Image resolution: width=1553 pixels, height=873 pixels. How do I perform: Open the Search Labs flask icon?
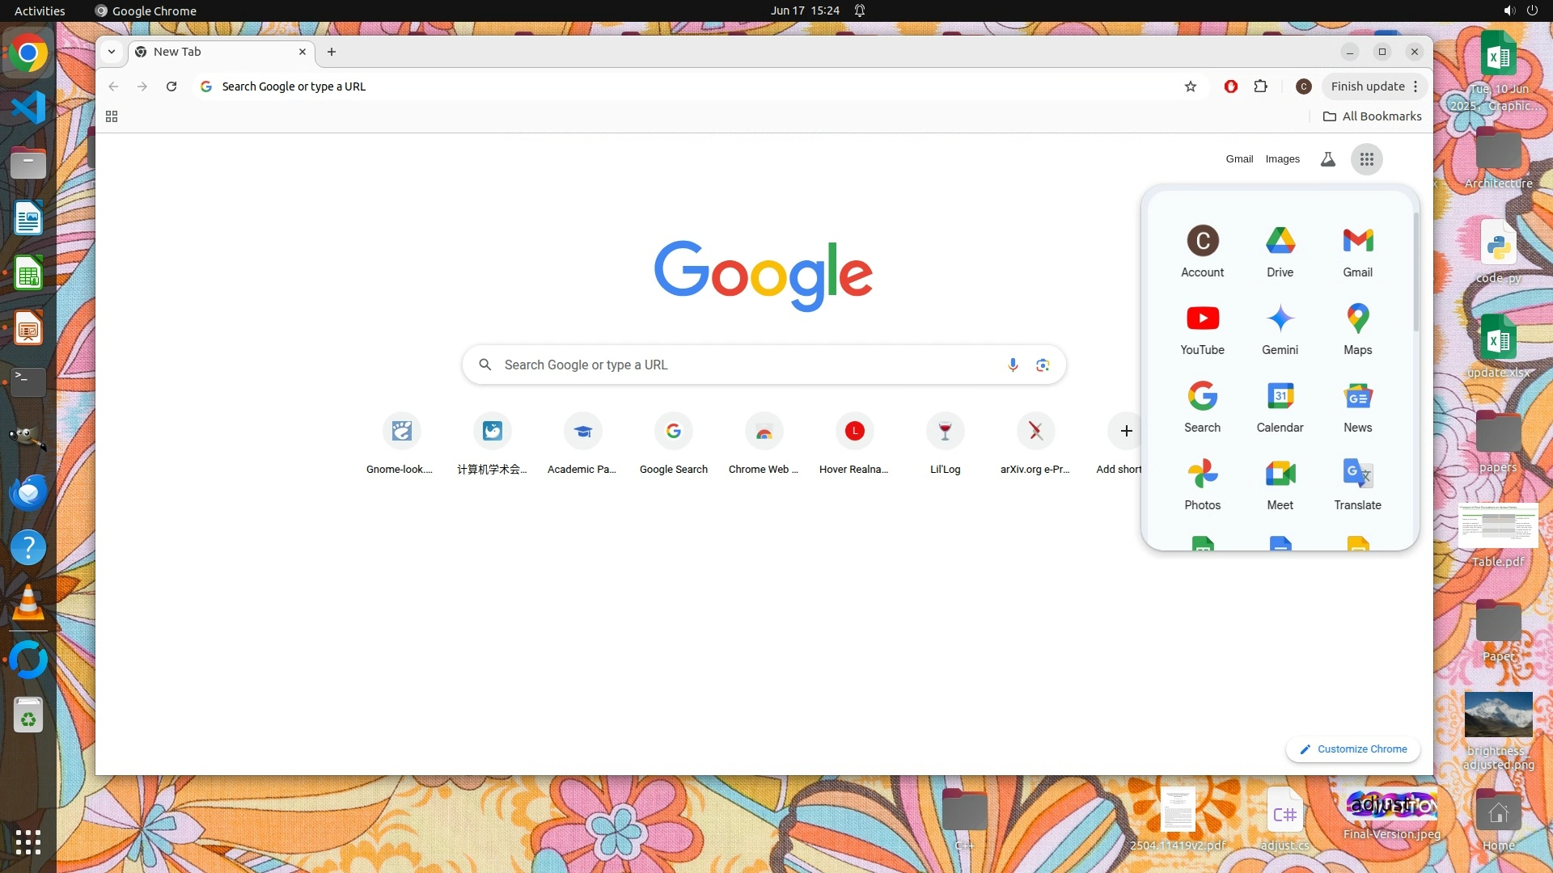pos(1327,159)
